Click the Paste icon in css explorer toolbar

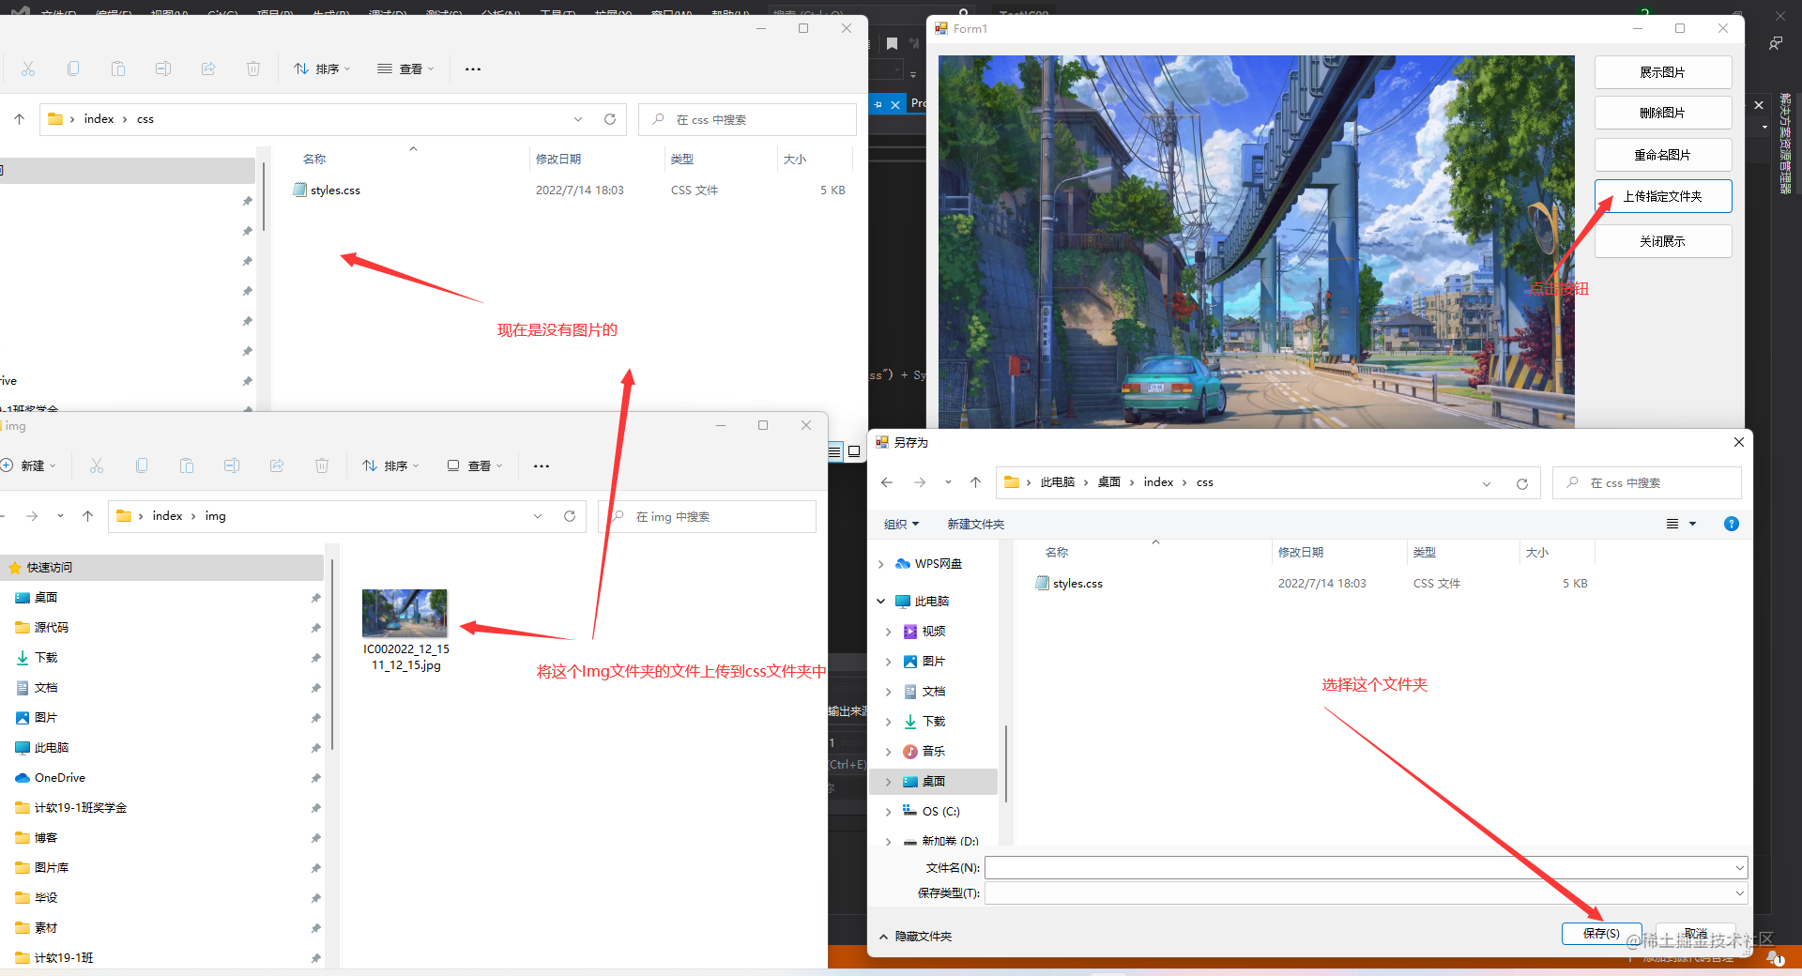118,69
